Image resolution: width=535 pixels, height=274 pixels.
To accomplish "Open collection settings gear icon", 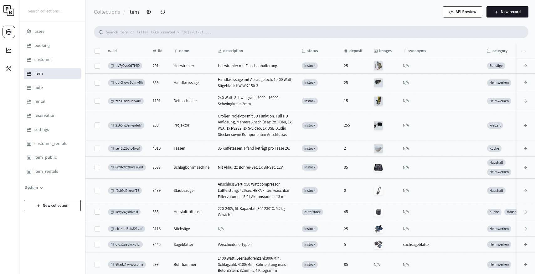I will tap(149, 12).
